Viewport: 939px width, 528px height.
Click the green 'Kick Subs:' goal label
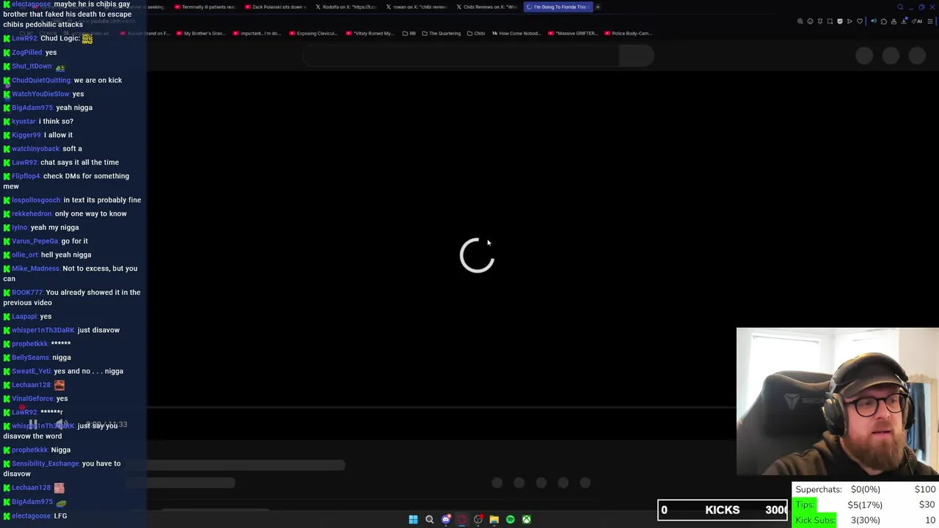815,520
